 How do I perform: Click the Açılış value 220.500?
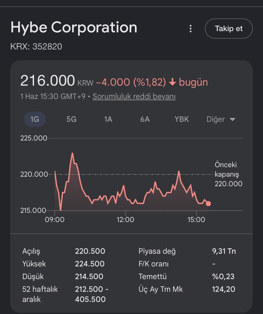[90, 251]
